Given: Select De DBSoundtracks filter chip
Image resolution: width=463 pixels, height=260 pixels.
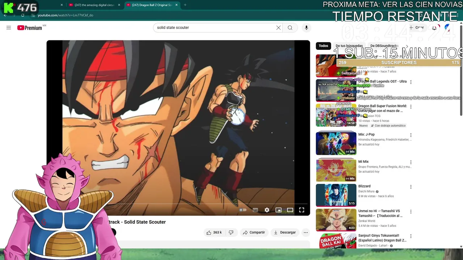Looking at the screenshot, I should pyautogui.click(x=384, y=46).
